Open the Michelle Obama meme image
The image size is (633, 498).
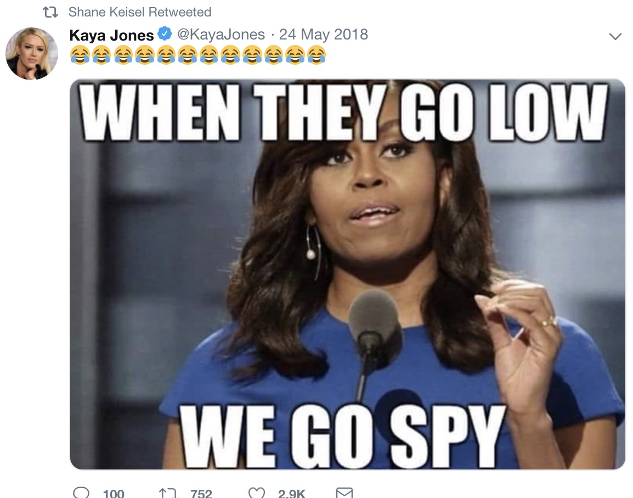click(348, 274)
